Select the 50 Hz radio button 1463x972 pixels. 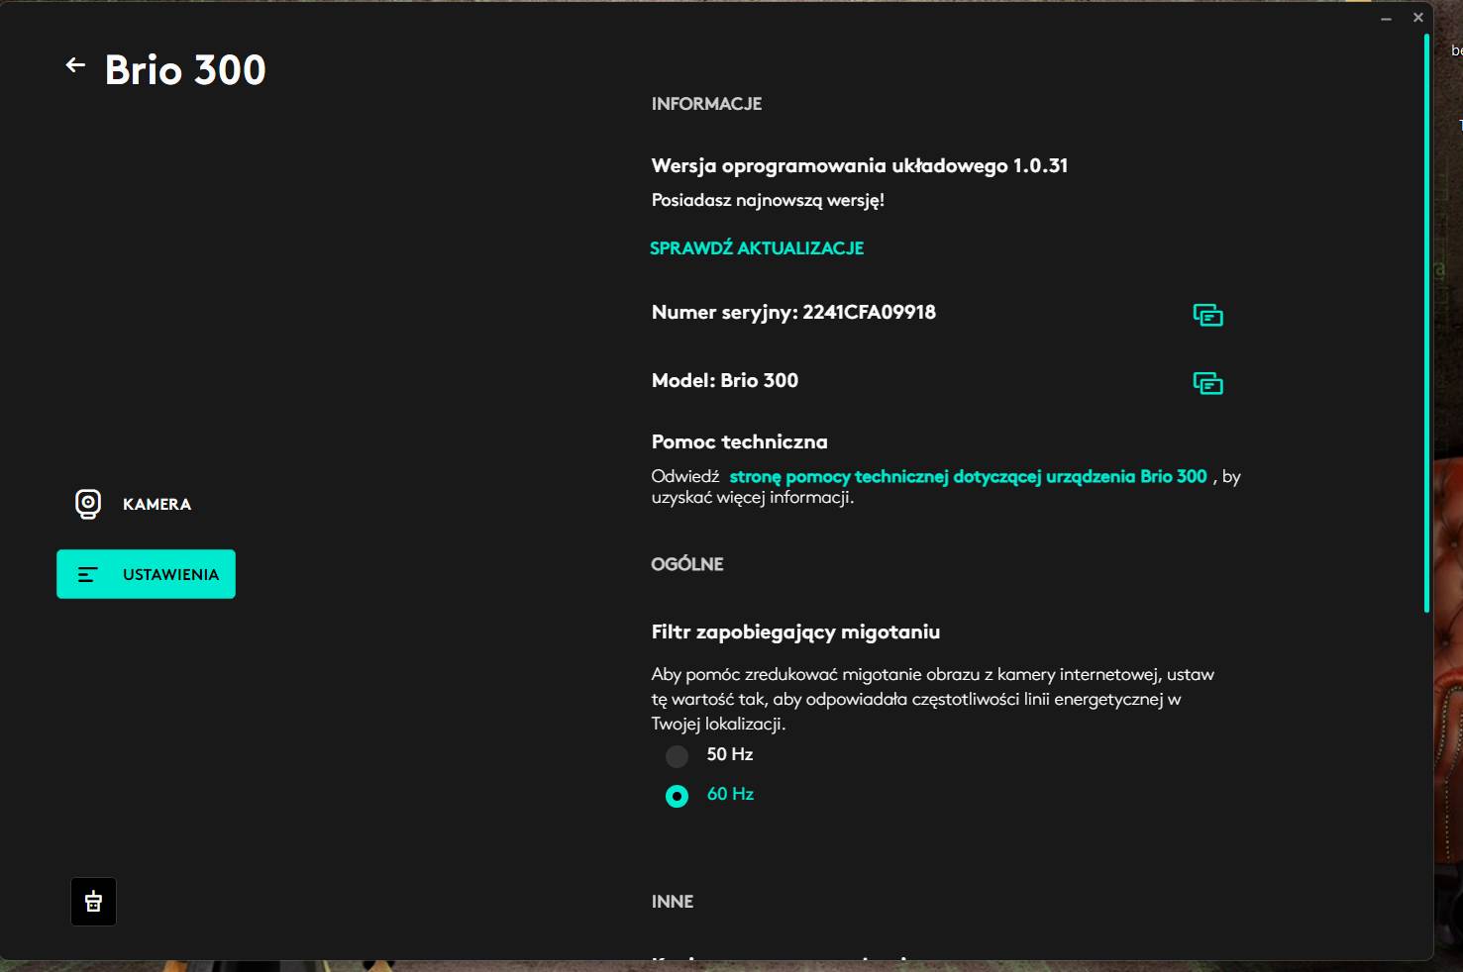(x=677, y=756)
